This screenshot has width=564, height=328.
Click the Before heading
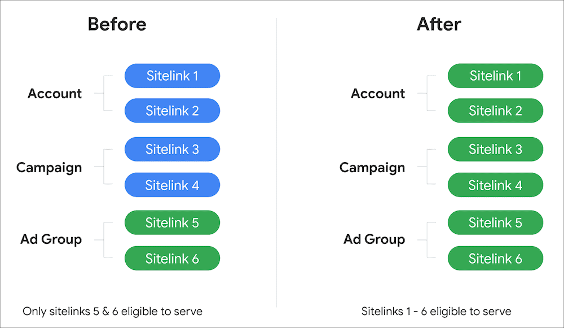coord(117,24)
